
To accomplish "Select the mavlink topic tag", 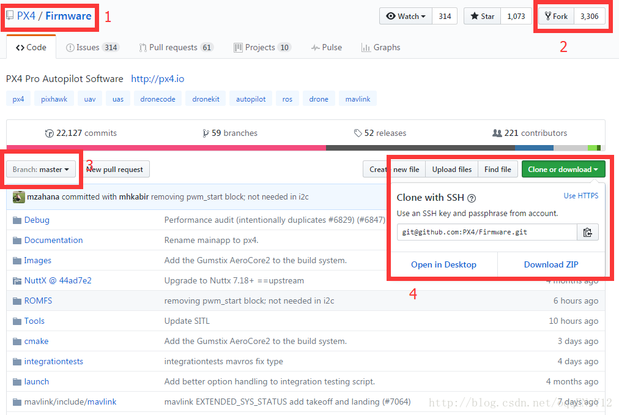I will [358, 99].
